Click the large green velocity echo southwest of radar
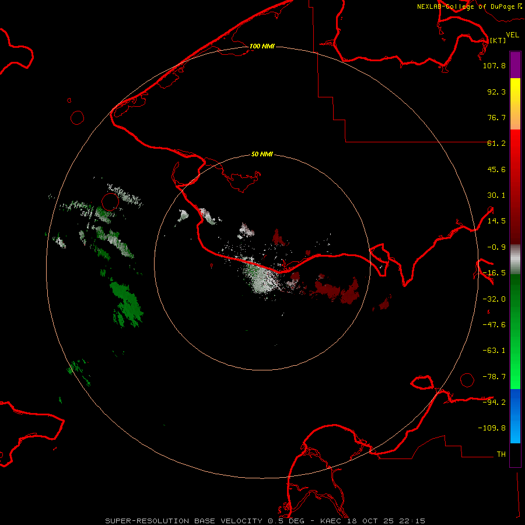The image size is (525, 525). (127, 304)
